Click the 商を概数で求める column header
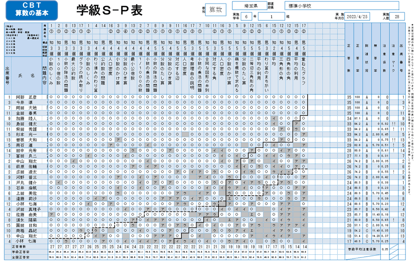 237,74
